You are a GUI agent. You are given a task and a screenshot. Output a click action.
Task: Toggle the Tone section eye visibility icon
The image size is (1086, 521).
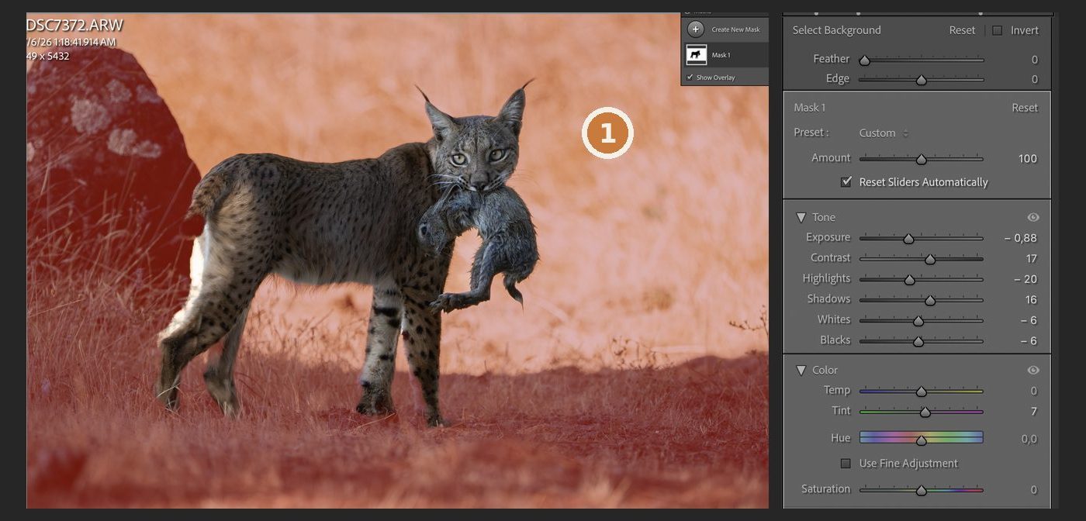click(x=1032, y=218)
